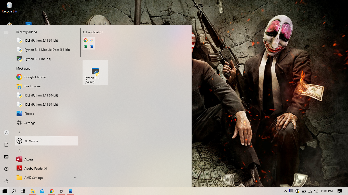
Task: Open Task View on the taskbar
Action: tap(23, 191)
